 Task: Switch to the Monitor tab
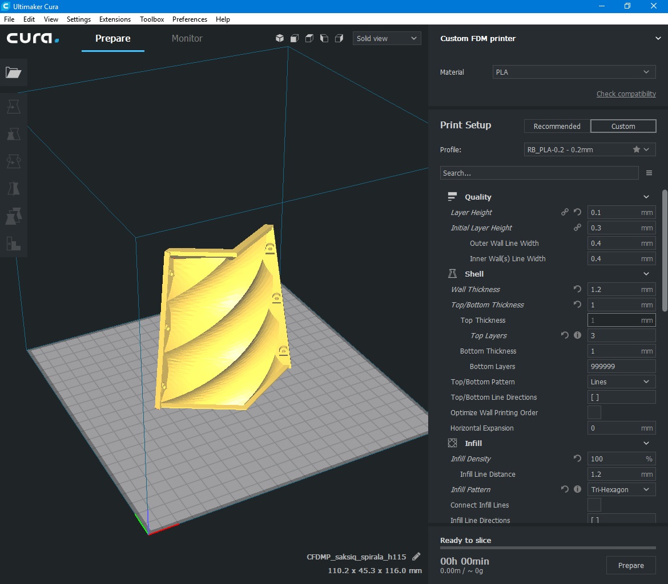click(187, 38)
